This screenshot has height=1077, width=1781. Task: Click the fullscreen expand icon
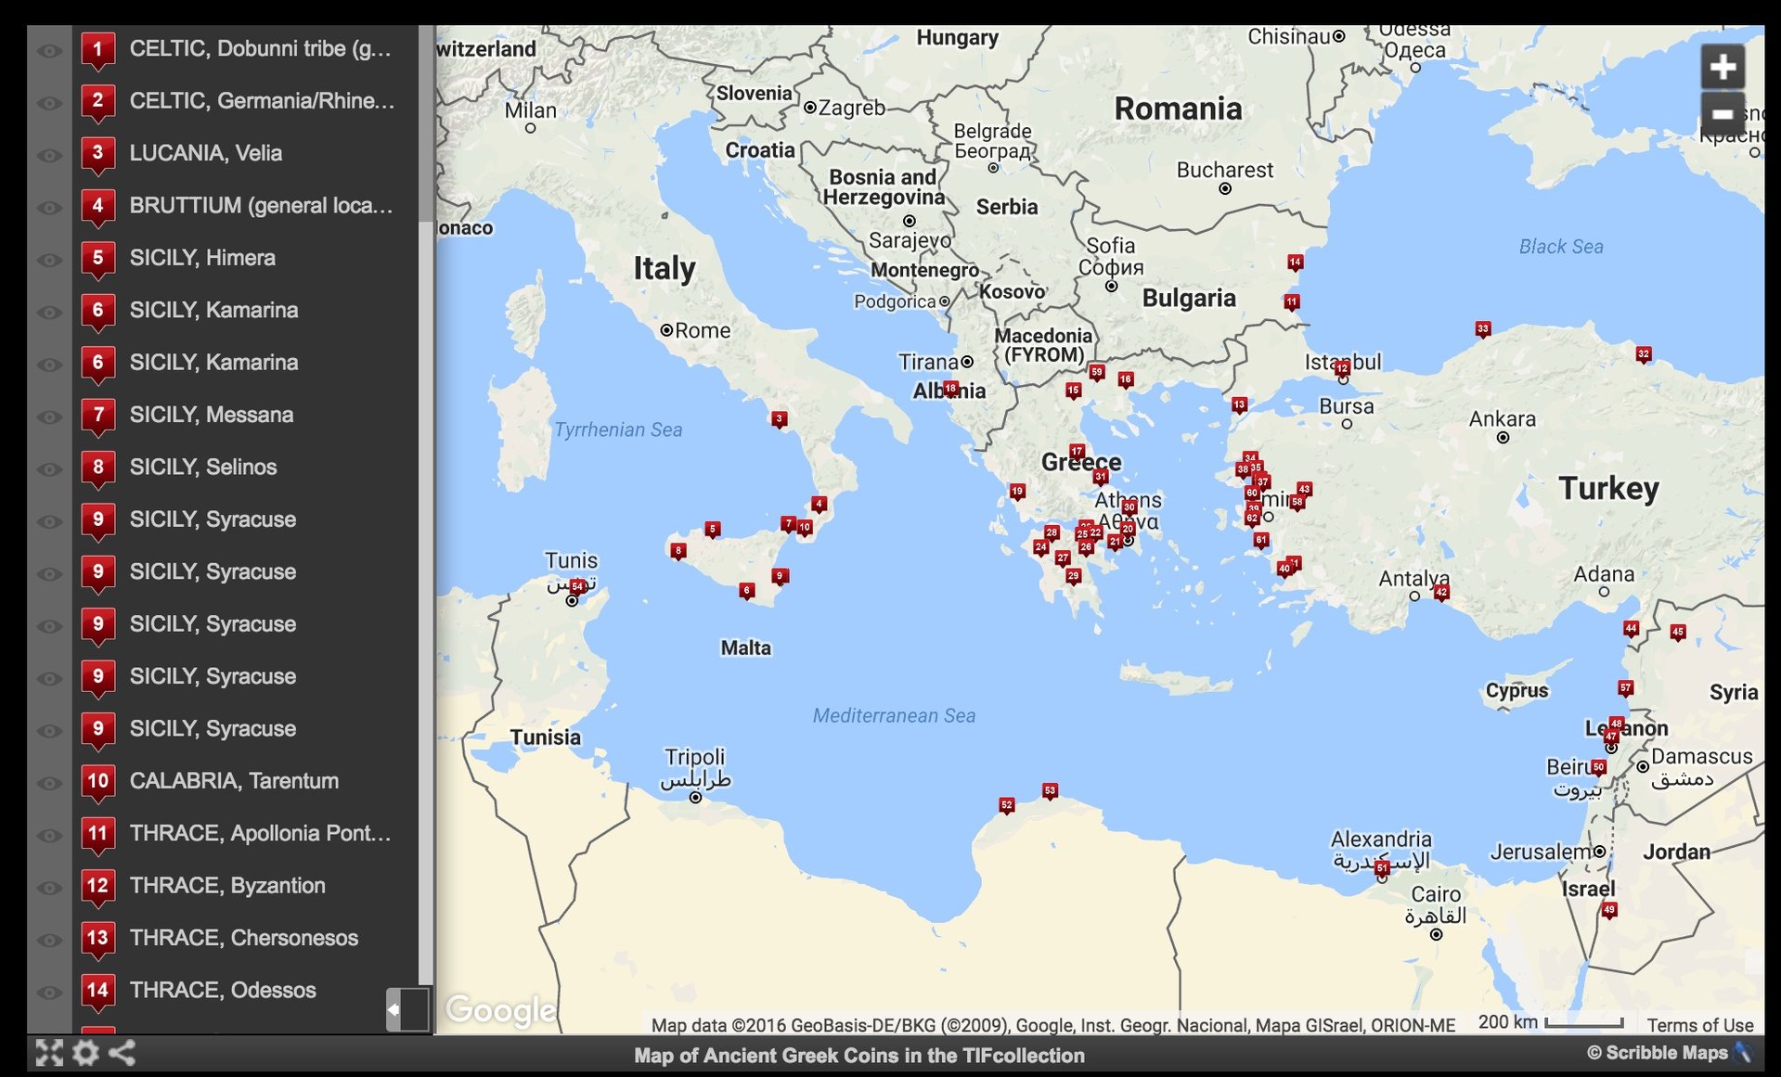[x=49, y=1053]
